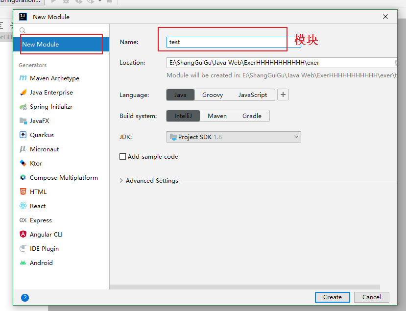Click the Android robot icon
This screenshot has width=406, height=311.
tap(23, 263)
